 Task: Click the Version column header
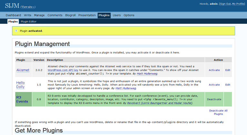39,60
